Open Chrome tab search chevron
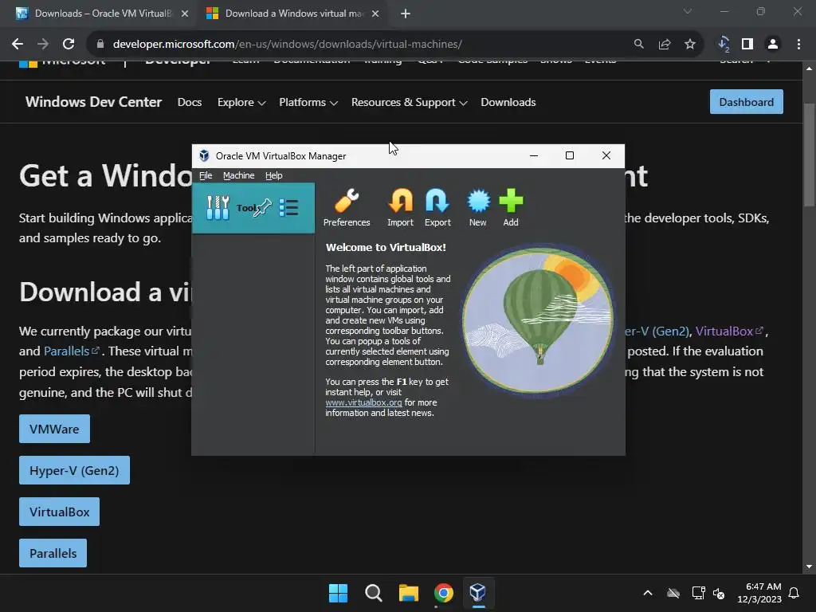Viewport: 816px width, 612px height. coord(688,11)
